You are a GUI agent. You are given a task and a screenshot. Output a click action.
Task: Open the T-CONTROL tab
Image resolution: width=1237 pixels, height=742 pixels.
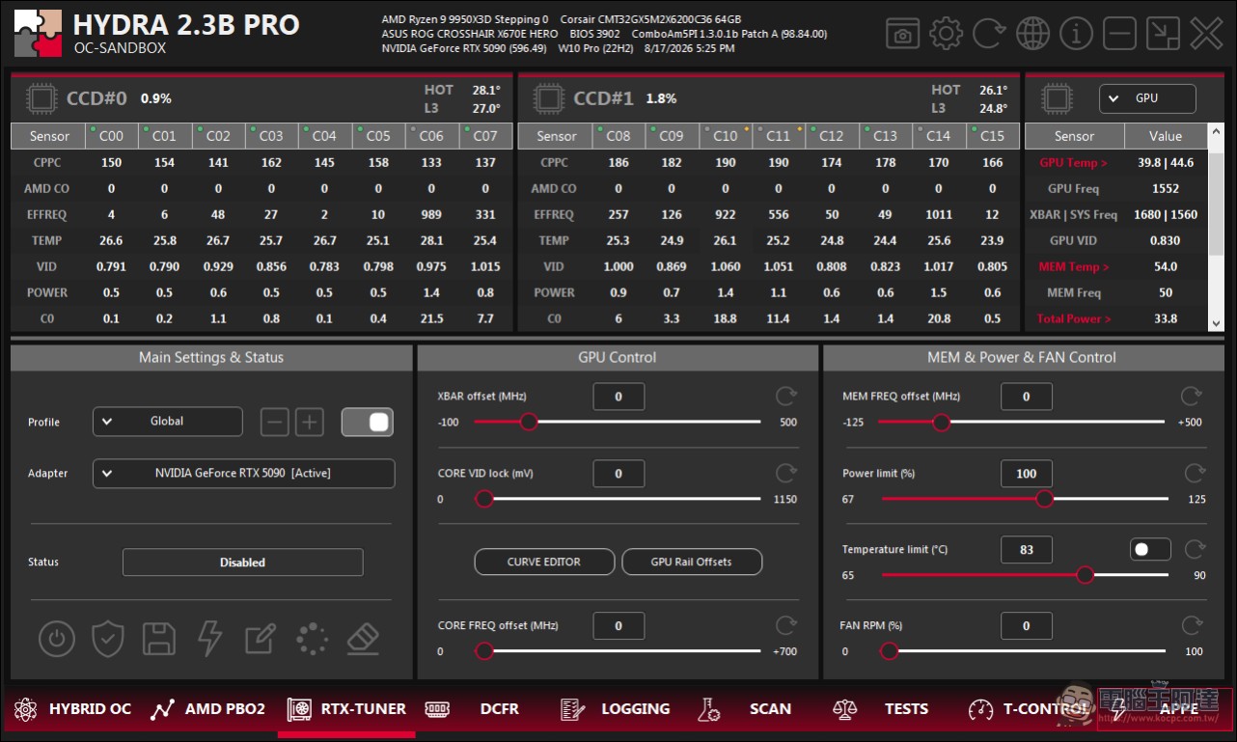[x=1029, y=709]
